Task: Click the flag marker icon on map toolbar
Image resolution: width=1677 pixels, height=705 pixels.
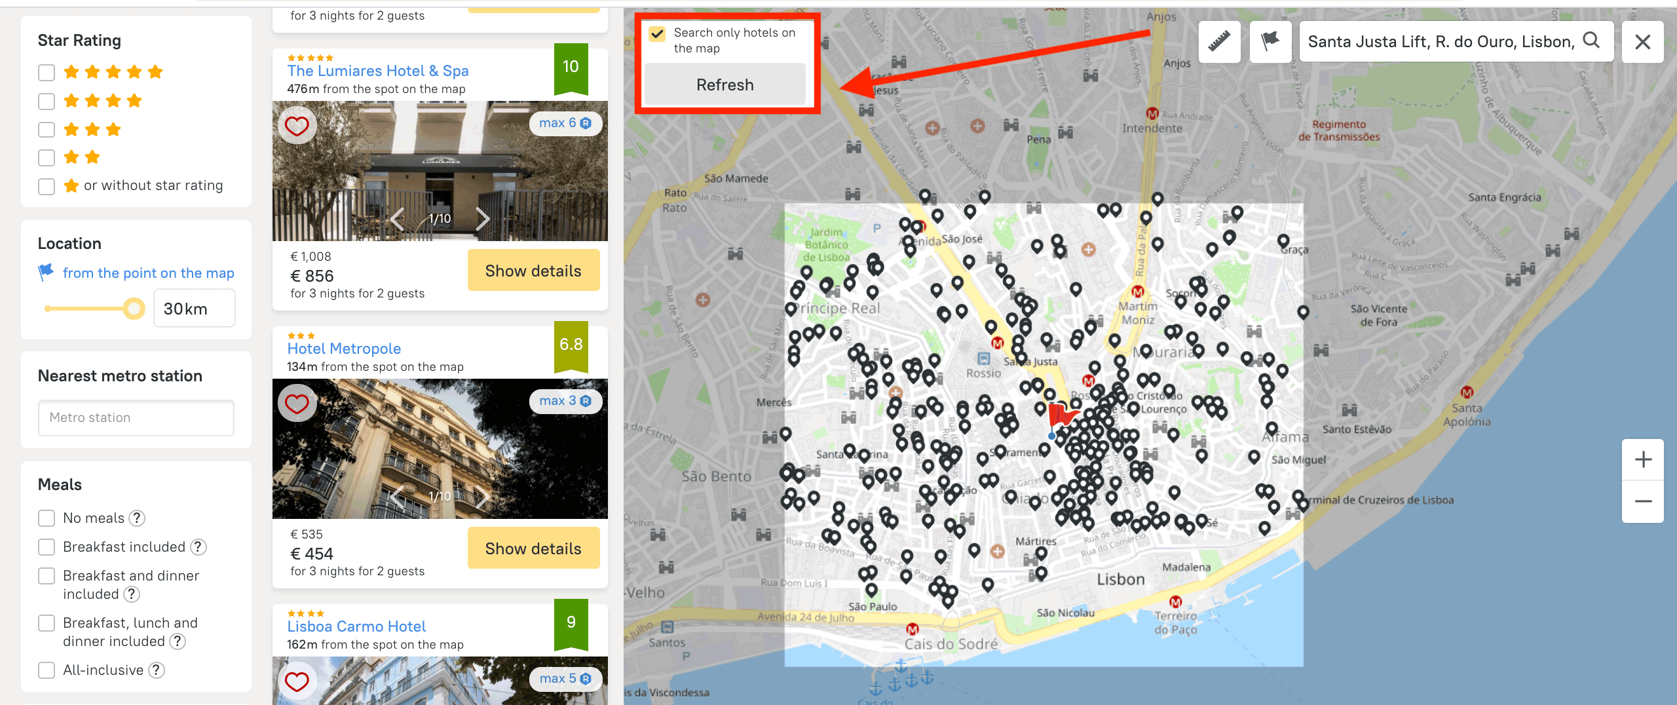Action: click(1270, 42)
